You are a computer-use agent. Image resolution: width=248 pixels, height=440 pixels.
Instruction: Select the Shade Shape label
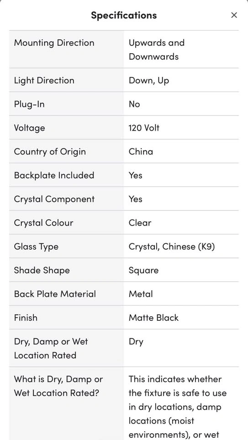coord(42,270)
